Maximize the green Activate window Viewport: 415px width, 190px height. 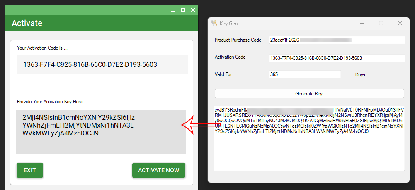coord(183,9)
